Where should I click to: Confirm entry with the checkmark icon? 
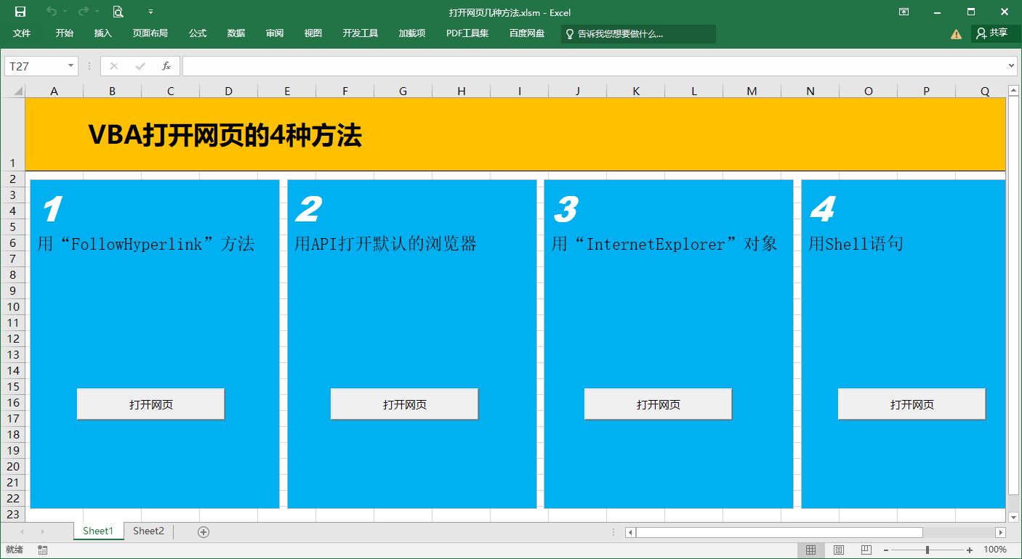click(140, 65)
